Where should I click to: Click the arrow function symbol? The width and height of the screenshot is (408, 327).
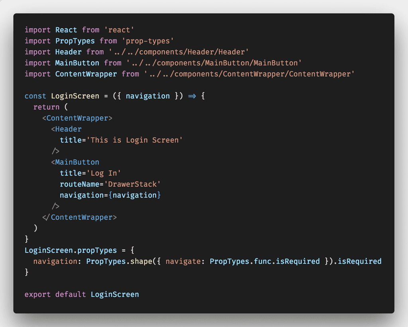(192, 96)
